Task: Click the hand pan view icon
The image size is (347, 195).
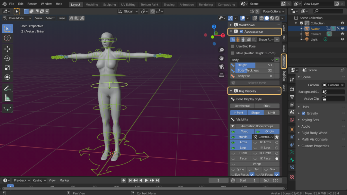Action: coord(221,58)
